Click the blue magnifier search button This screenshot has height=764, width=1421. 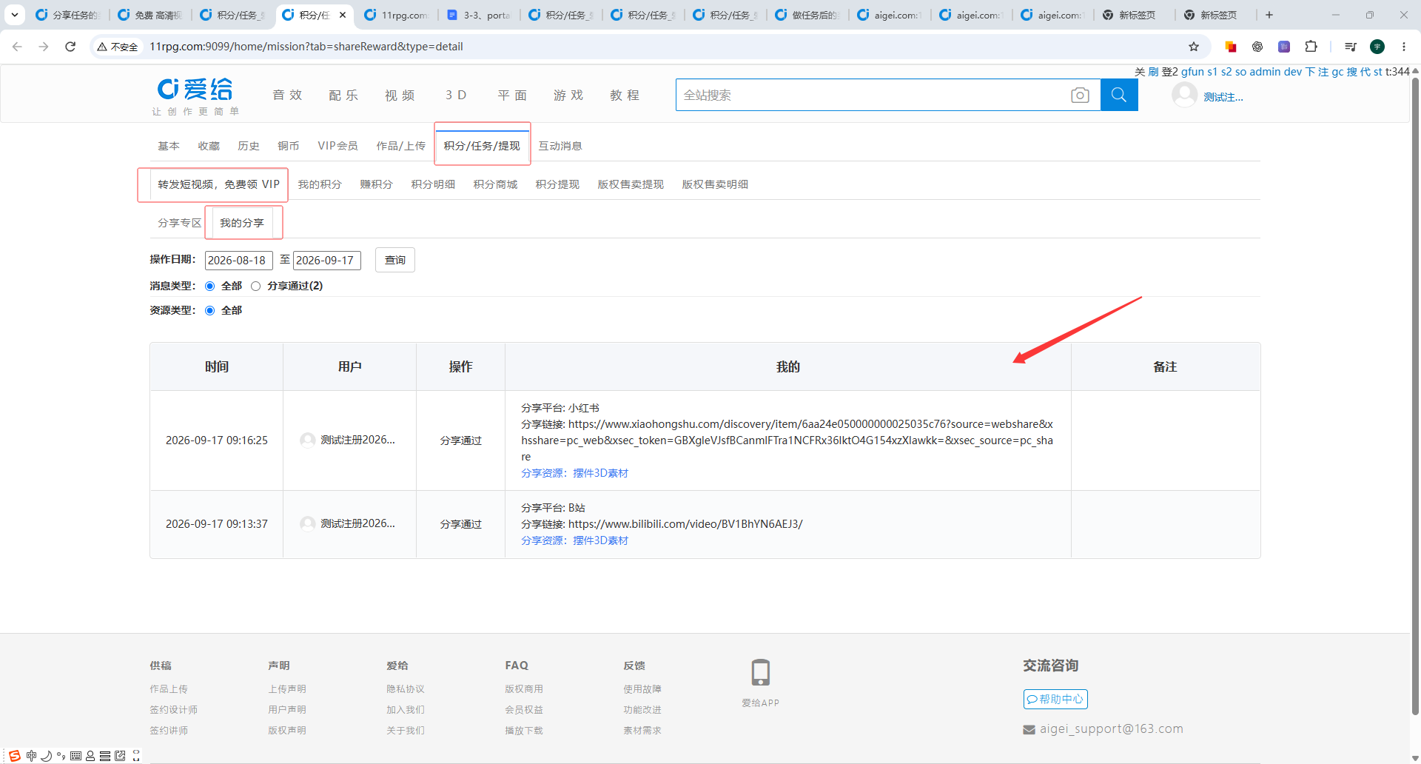1119,95
